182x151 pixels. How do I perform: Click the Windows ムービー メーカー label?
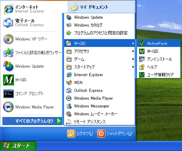tap(96, 114)
